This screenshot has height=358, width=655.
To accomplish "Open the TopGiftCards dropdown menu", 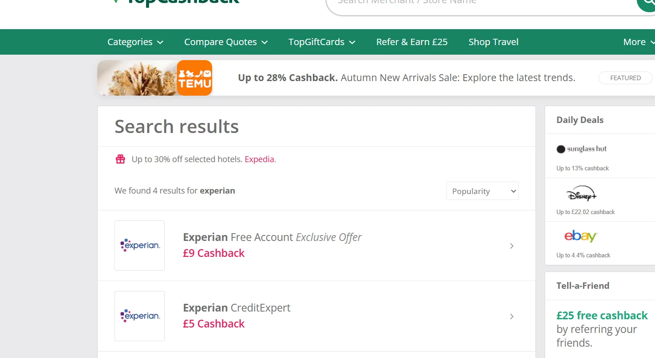I will coord(322,42).
